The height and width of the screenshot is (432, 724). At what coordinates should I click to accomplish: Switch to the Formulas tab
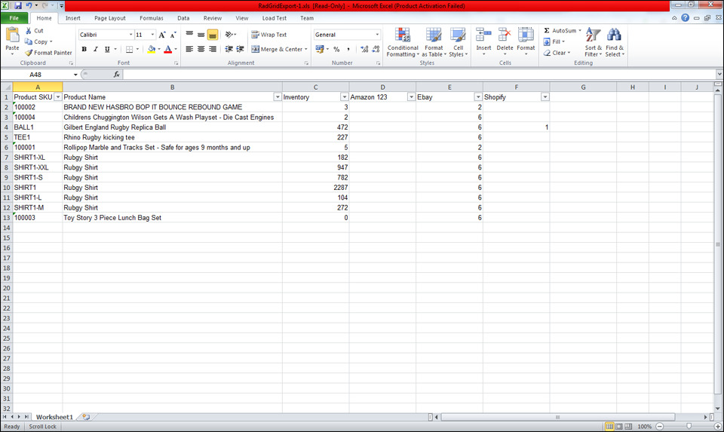(x=152, y=18)
